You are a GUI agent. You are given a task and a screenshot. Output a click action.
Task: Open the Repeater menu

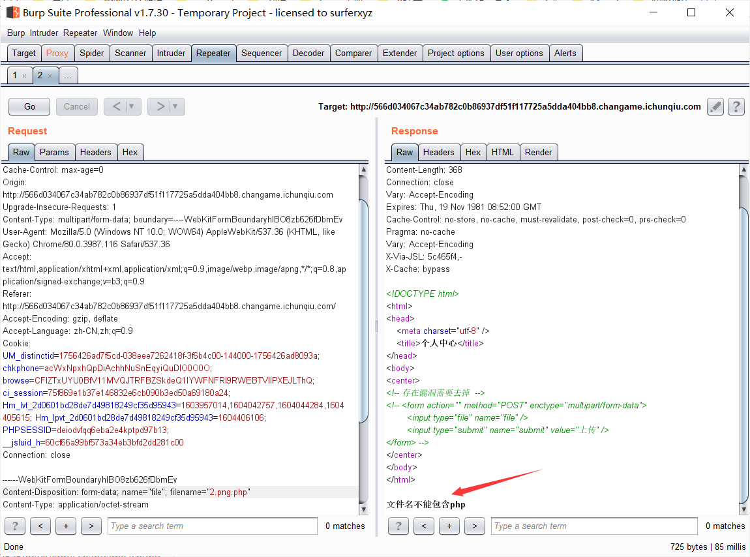80,33
